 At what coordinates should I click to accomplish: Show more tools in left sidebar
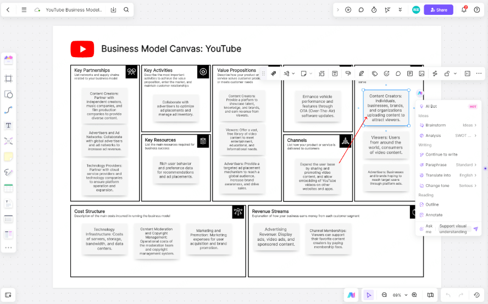pyautogui.click(x=8, y=248)
